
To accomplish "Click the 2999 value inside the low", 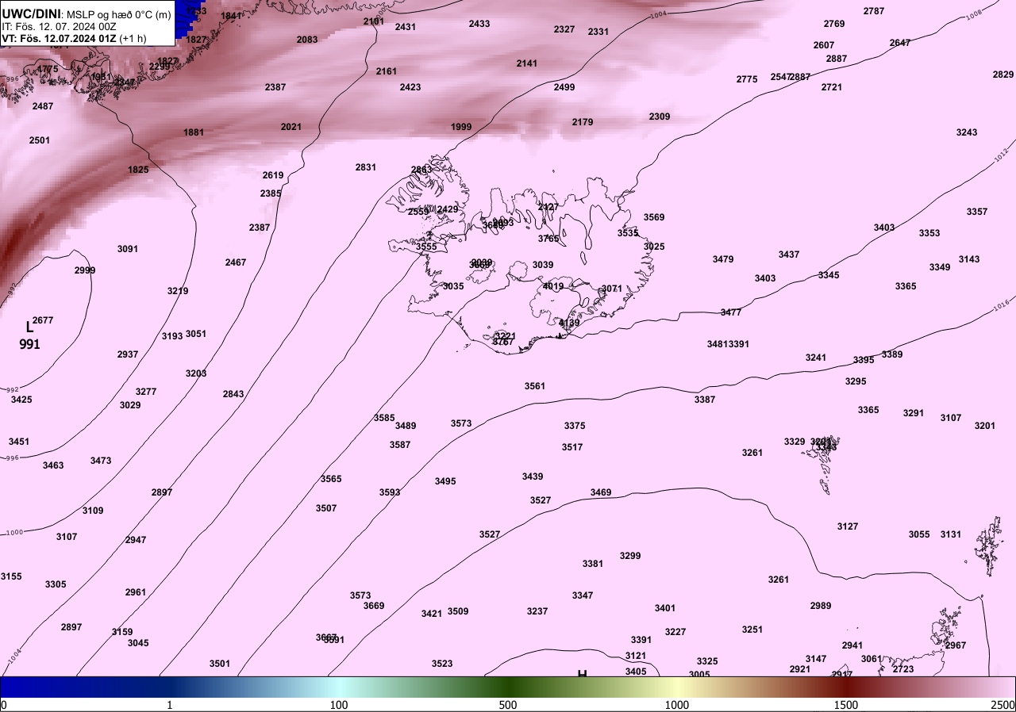I will coord(85,270).
